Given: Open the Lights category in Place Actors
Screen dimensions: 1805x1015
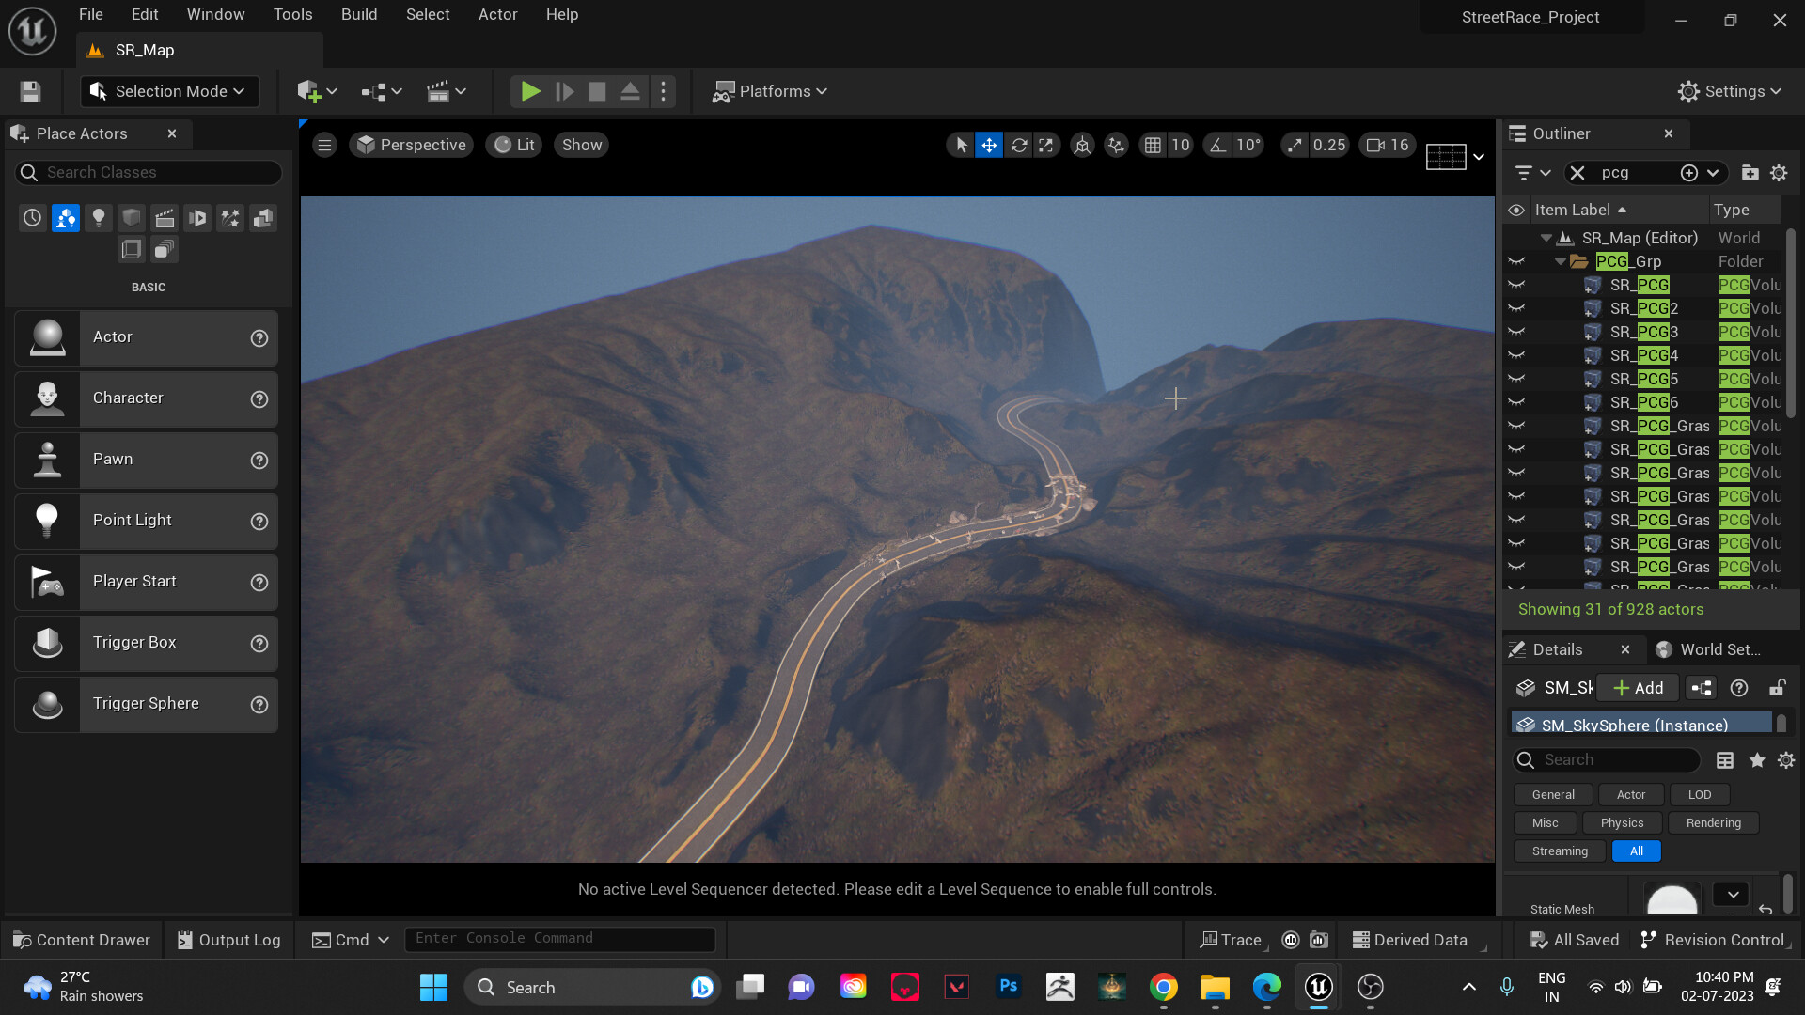Looking at the screenshot, I should coord(99,218).
